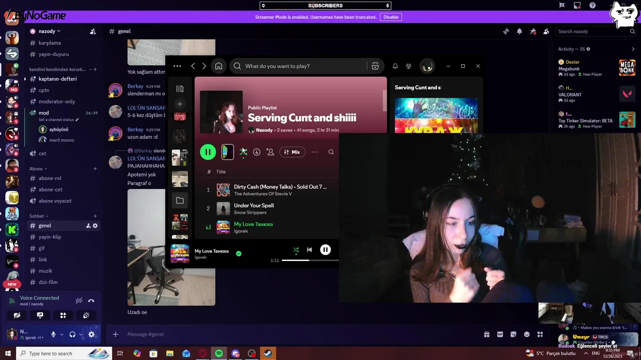Collapse the Sohbet category
The width and height of the screenshot is (641, 360).
(x=39, y=216)
